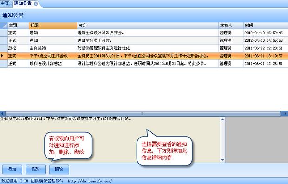
Task: Click 欢迎使用 T-DM 团队装饰管理软件 status text
Action: (33, 181)
